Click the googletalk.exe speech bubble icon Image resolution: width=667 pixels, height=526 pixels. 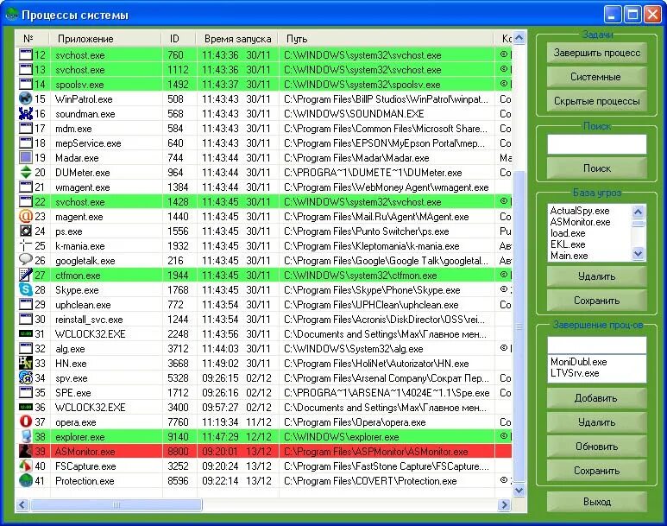[x=26, y=260]
